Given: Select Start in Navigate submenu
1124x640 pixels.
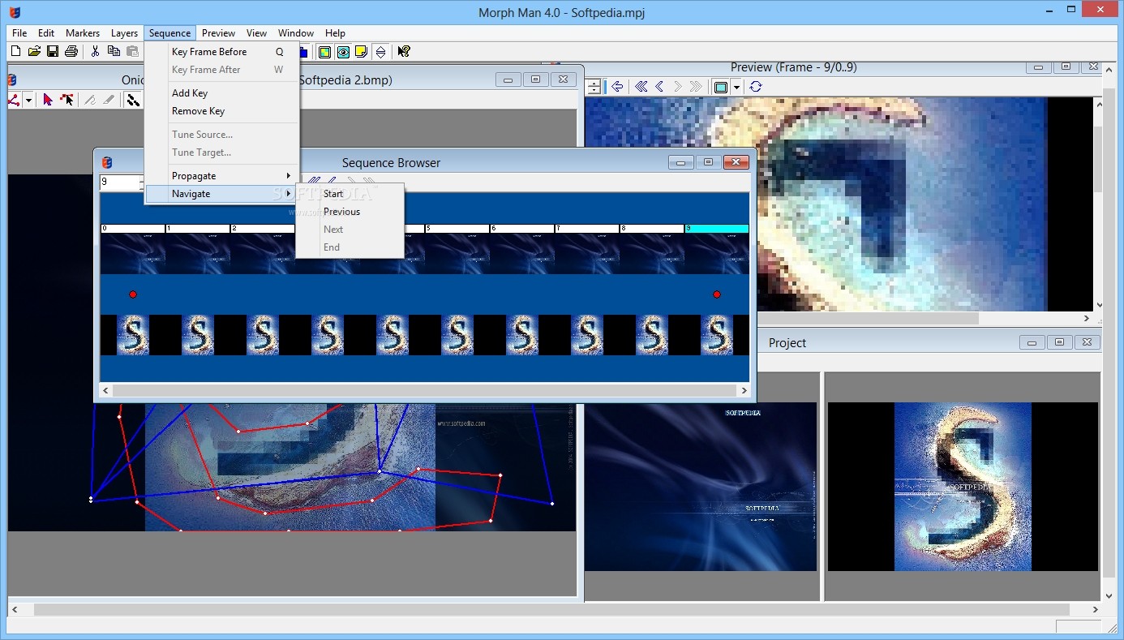Looking at the screenshot, I should point(350,194).
